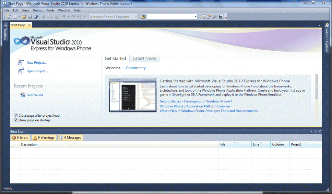Screen dimensions: 332x194
Task: Click the Paste toolbar icon
Action: [x=56, y=17]
